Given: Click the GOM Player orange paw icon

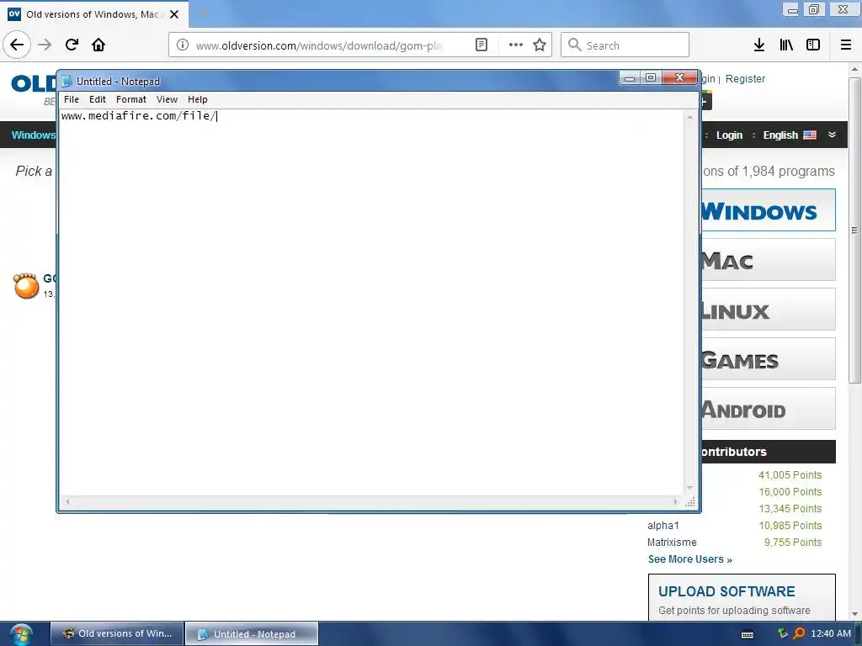Looking at the screenshot, I should pos(26,286).
